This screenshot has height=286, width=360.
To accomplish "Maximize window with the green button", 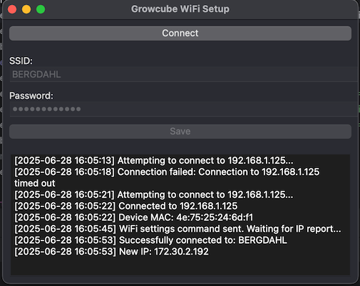I will 41,9.
